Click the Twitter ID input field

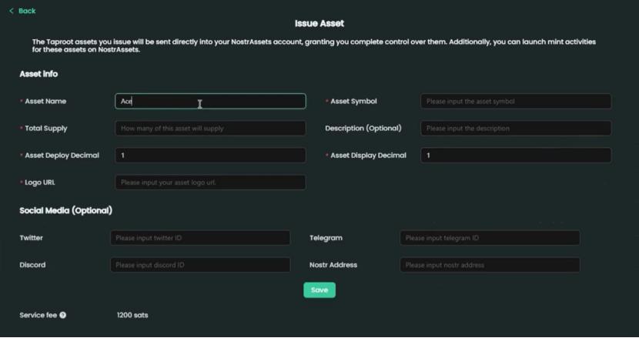point(200,239)
